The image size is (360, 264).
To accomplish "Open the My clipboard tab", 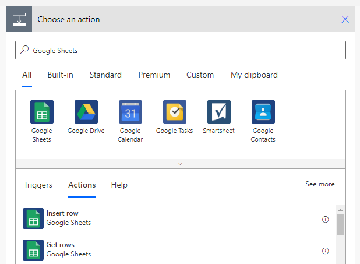I will pos(254,75).
